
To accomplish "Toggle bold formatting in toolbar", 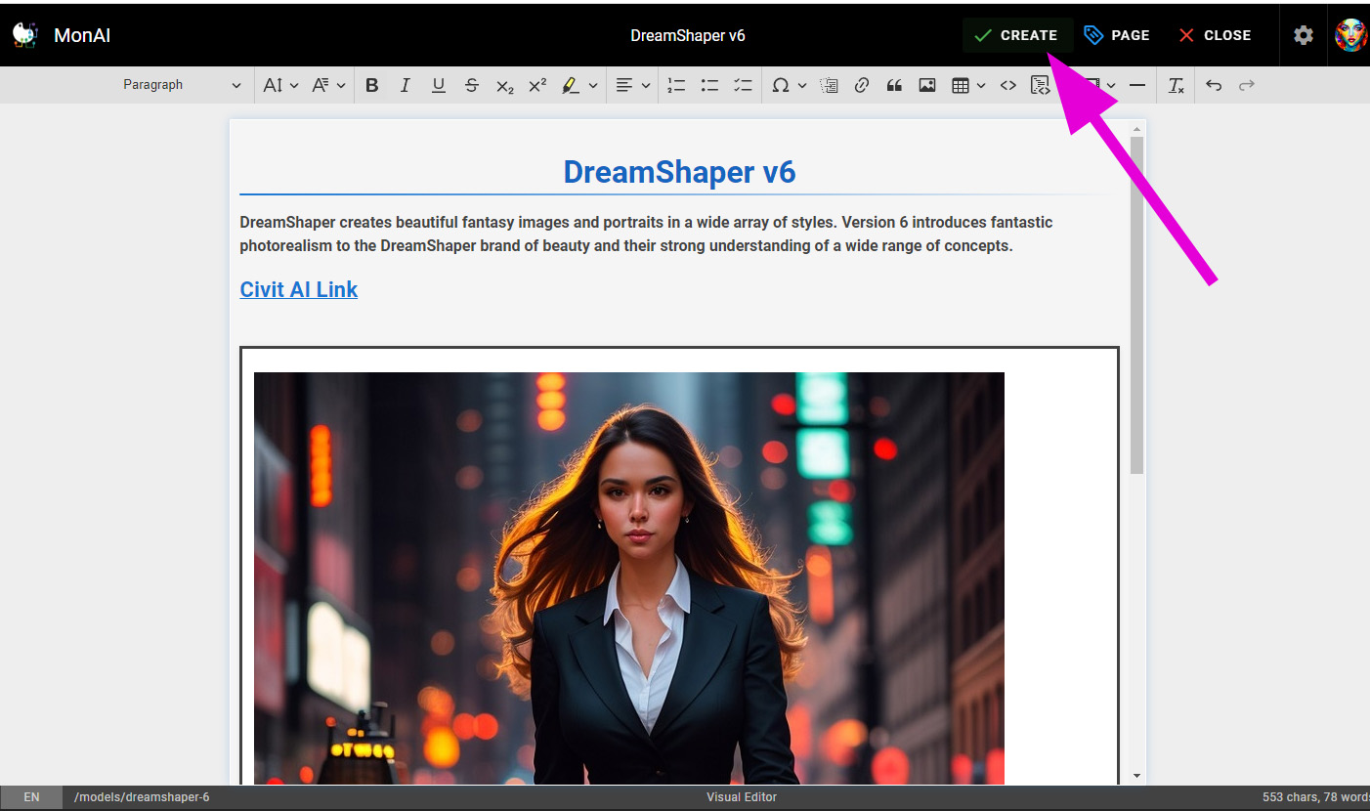I will pos(371,85).
